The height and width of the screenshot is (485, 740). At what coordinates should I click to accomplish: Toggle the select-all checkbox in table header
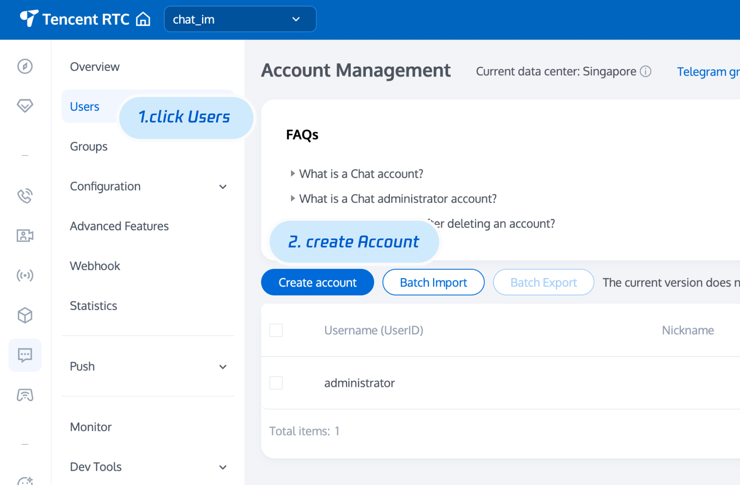tap(276, 330)
